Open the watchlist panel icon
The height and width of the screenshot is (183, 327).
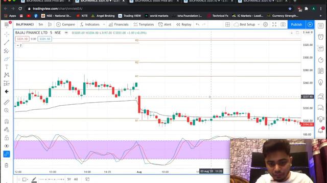coord(320,26)
